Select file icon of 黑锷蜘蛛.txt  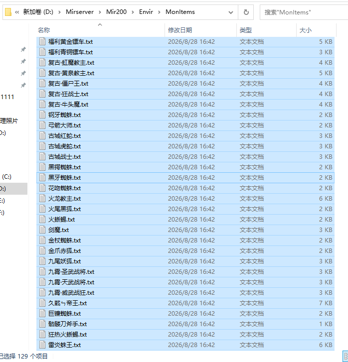point(42,167)
